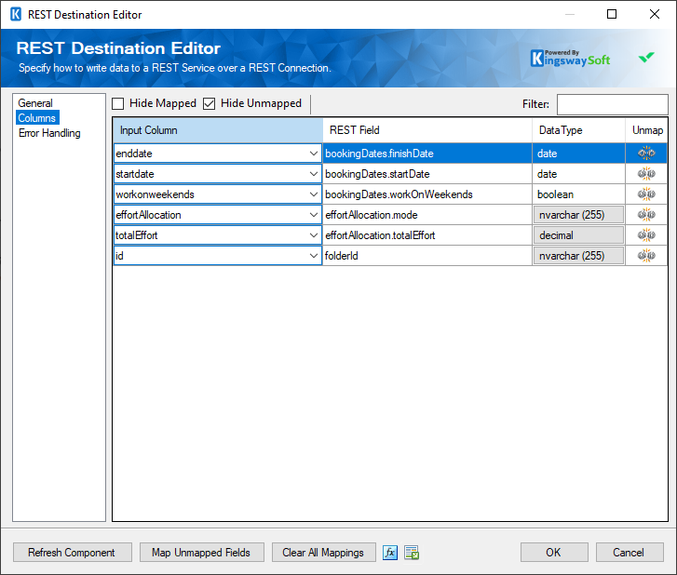The image size is (677, 575).
Task: Select the bookingDates.startDate cell
Action: point(427,174)
